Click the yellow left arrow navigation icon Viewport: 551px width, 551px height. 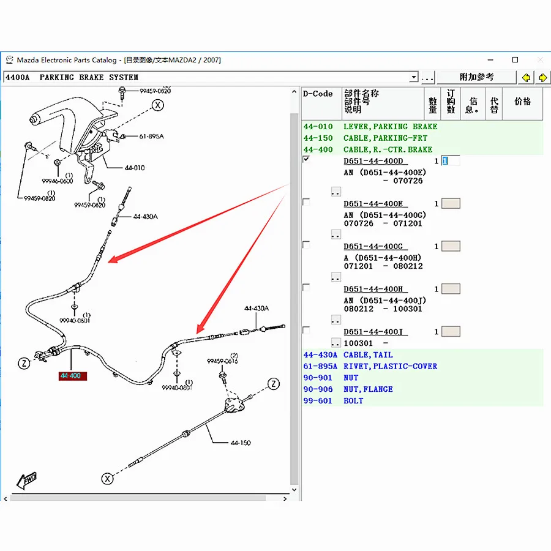(526, 77)
